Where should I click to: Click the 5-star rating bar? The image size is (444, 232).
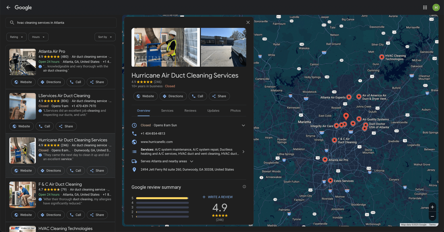pos(162,198)
